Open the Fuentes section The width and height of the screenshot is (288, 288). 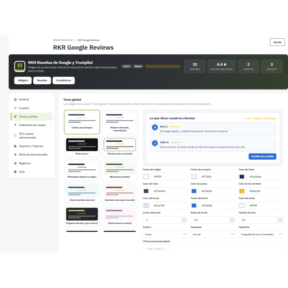[32, 108]
